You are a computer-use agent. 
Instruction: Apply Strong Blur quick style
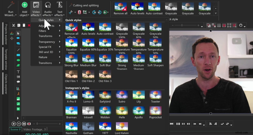tap(71, 61)
